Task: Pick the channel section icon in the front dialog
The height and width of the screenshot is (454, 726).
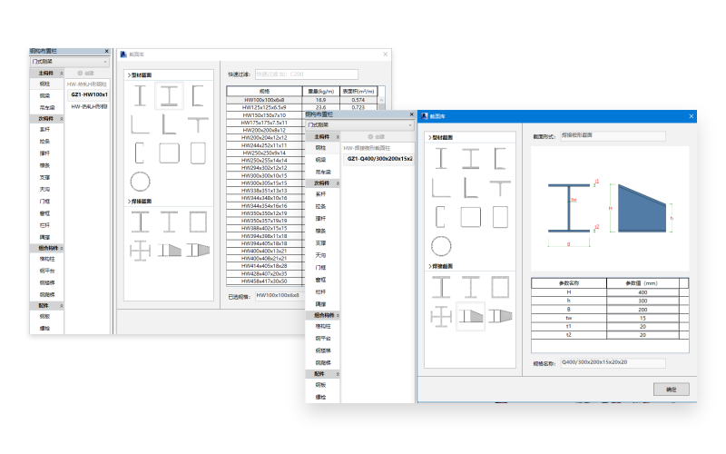Action: [x=500, y=158]
